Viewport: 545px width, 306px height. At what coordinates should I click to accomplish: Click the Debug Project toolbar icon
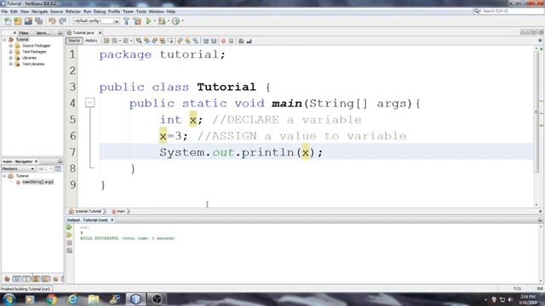tap(162, 21)
